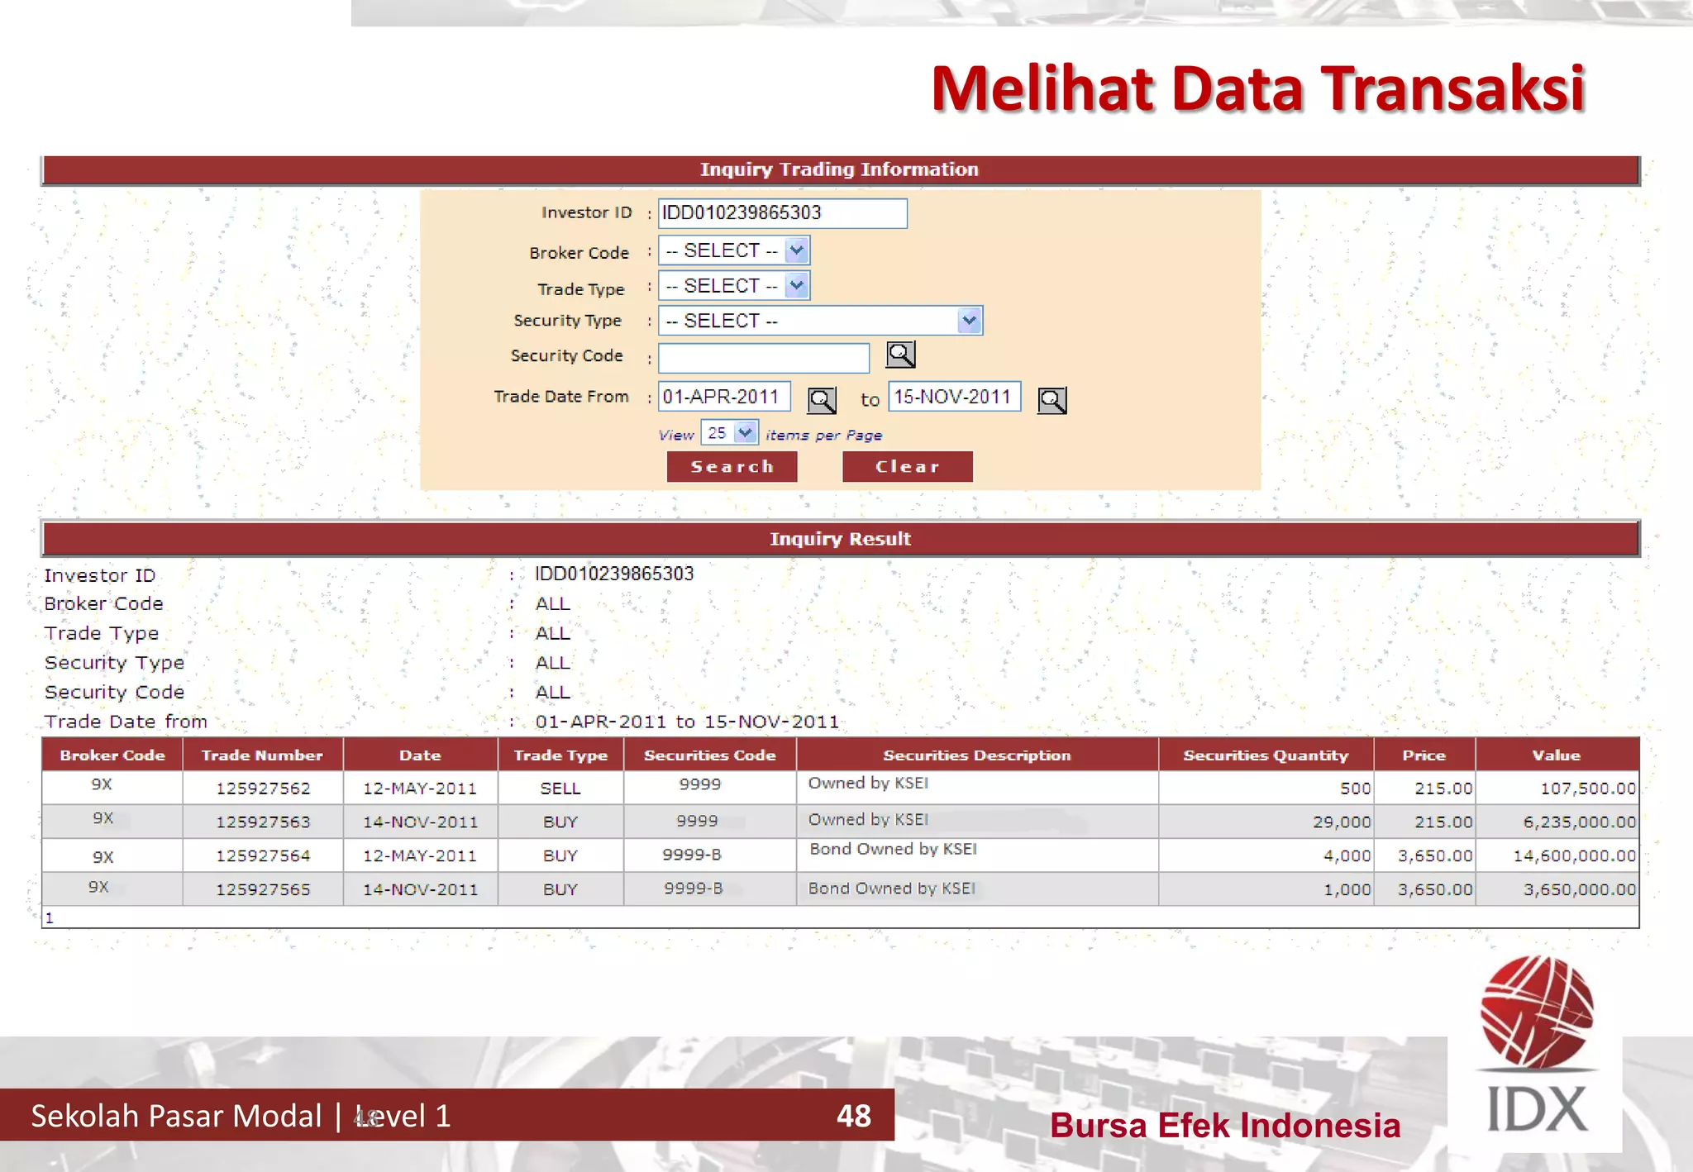Select trade number 125927563
Screen dimensions: 1693x1172
click(263, 822)
